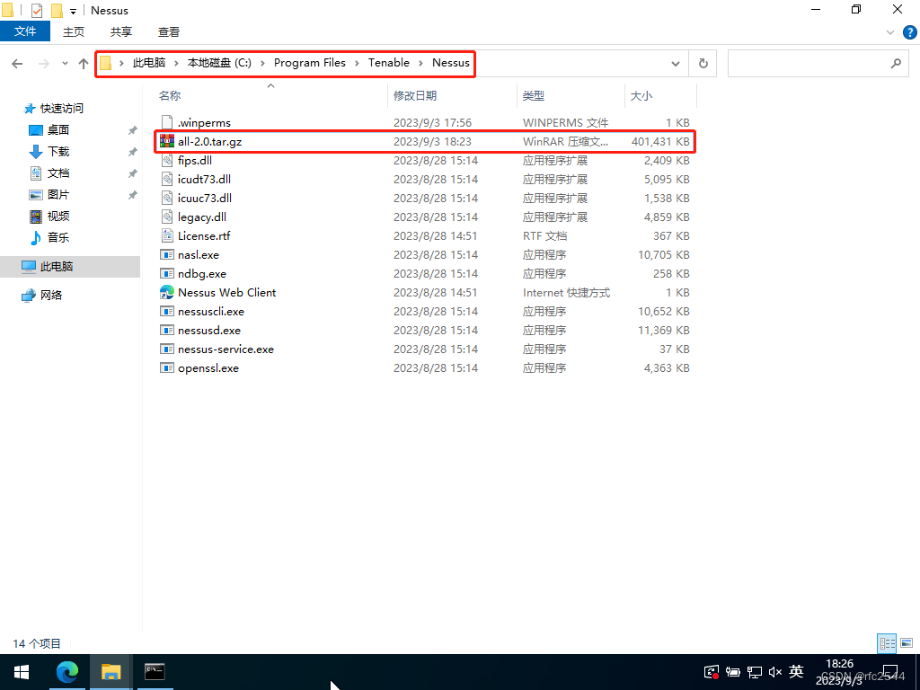Go up one folder level arrow
Image resolution: width=920 pixels, height=690 pixels.
84,64
